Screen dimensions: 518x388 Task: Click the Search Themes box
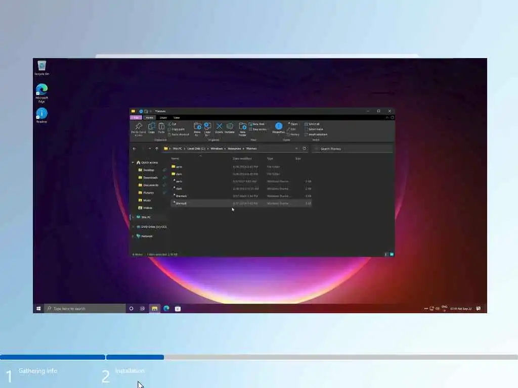click(x=353, y=149)
